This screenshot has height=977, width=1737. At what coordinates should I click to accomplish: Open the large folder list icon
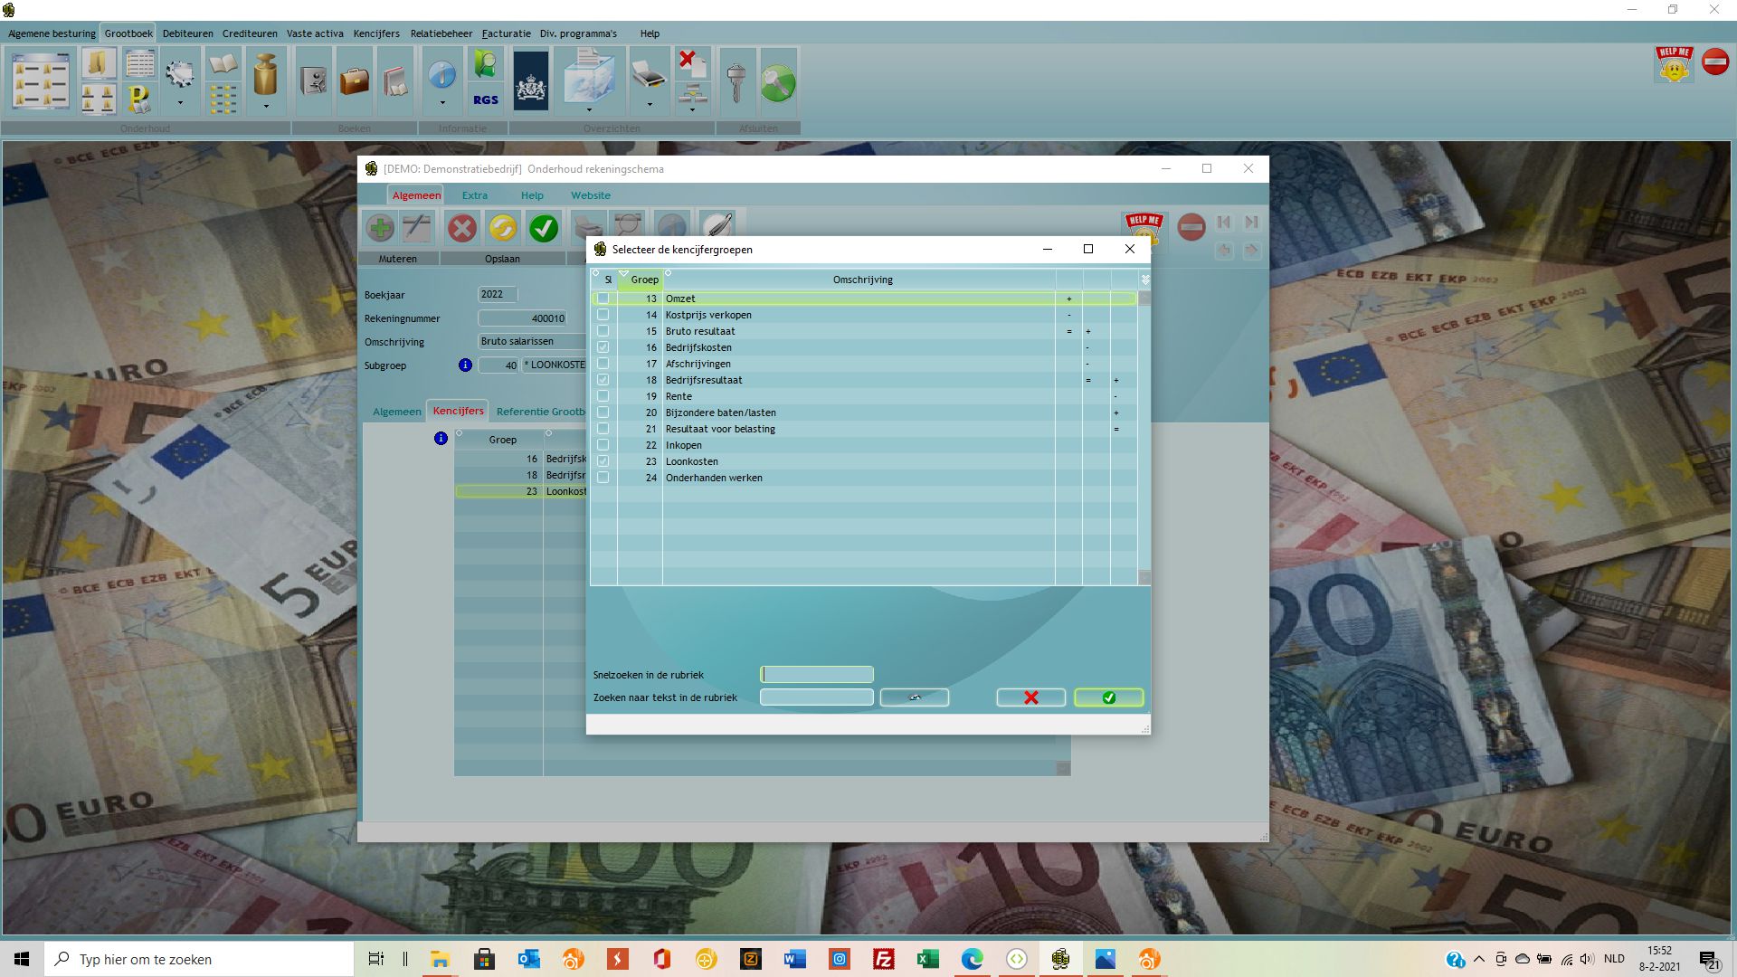coord(41,81)
